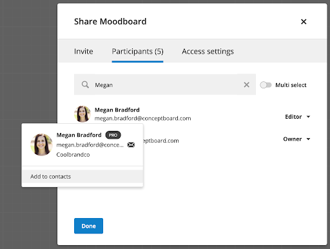Click the envelope icon in contact card

[131, 144]
